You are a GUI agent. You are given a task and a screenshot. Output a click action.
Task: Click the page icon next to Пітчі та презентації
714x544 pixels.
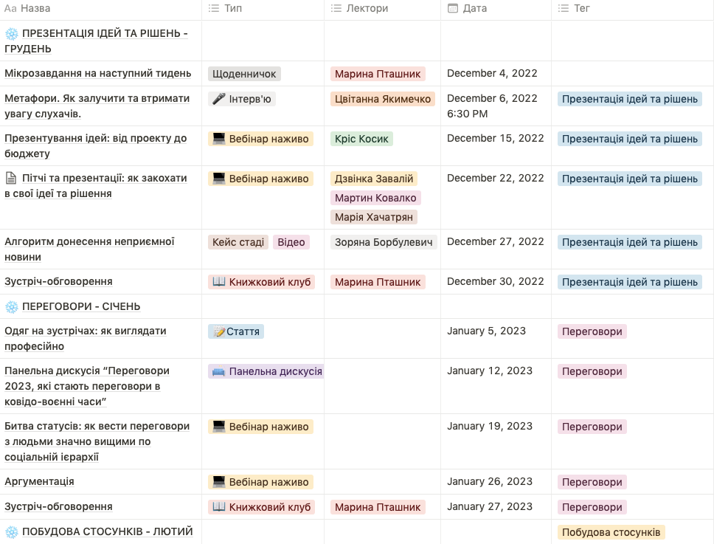[10, 178]
